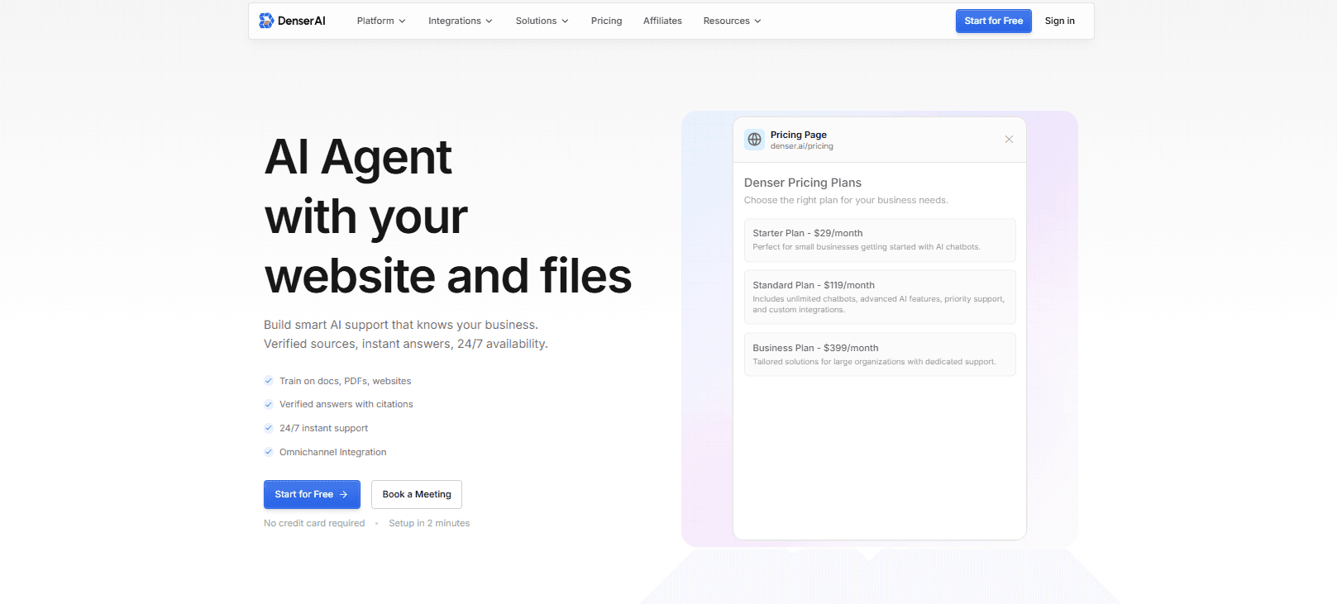Click the globe icon in Pricing Page card
The width and height of the screenshot is (1337, 604).
[754, 140]
